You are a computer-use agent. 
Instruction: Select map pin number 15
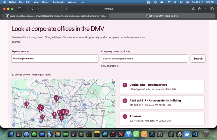pos(26,104)
